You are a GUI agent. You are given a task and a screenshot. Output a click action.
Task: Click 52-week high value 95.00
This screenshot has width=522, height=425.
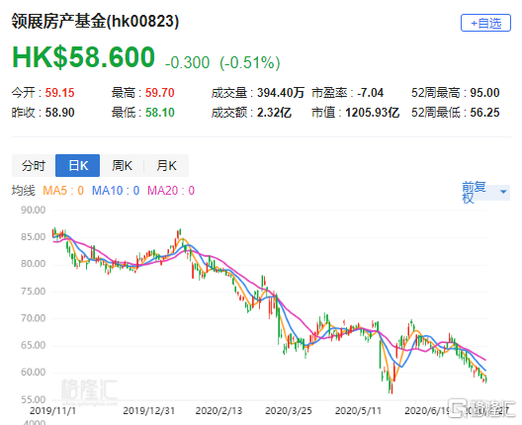(484, 93)
